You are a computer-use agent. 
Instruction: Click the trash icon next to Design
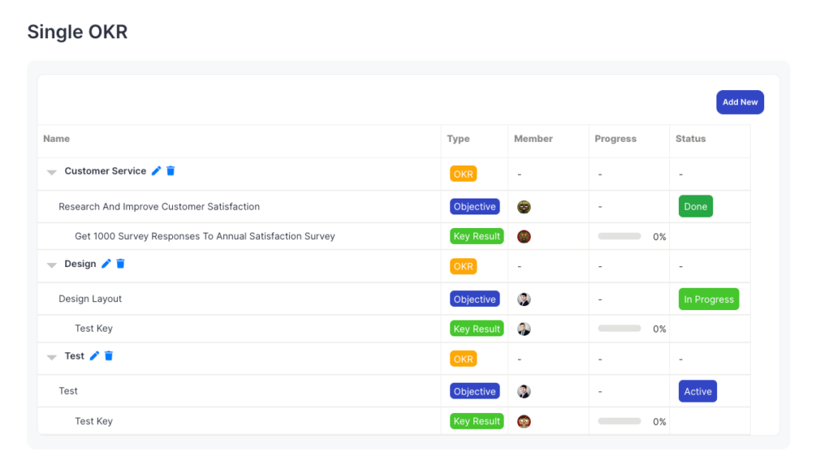point(120,264)
